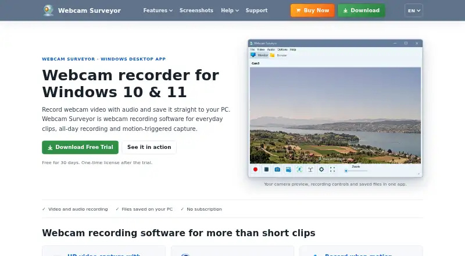The height and width of the screenshot is (256, 465).
Task: Click the gear settings icon in the app preview
Action: [x=321, y=169]
